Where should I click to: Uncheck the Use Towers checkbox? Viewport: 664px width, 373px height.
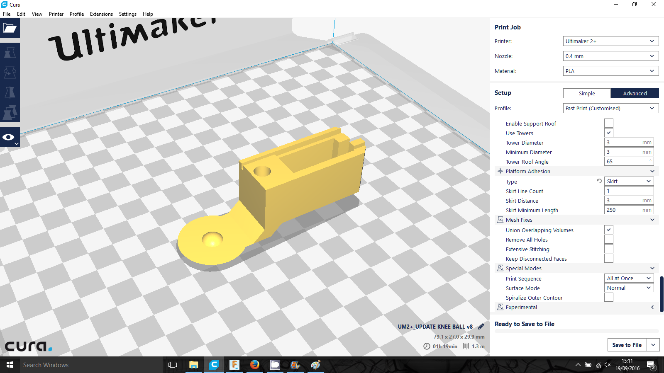click(608, 133)
